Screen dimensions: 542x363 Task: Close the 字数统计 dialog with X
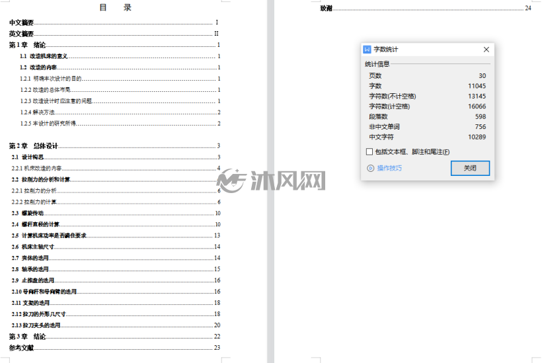pyautogui.click(x=486, y=50)
